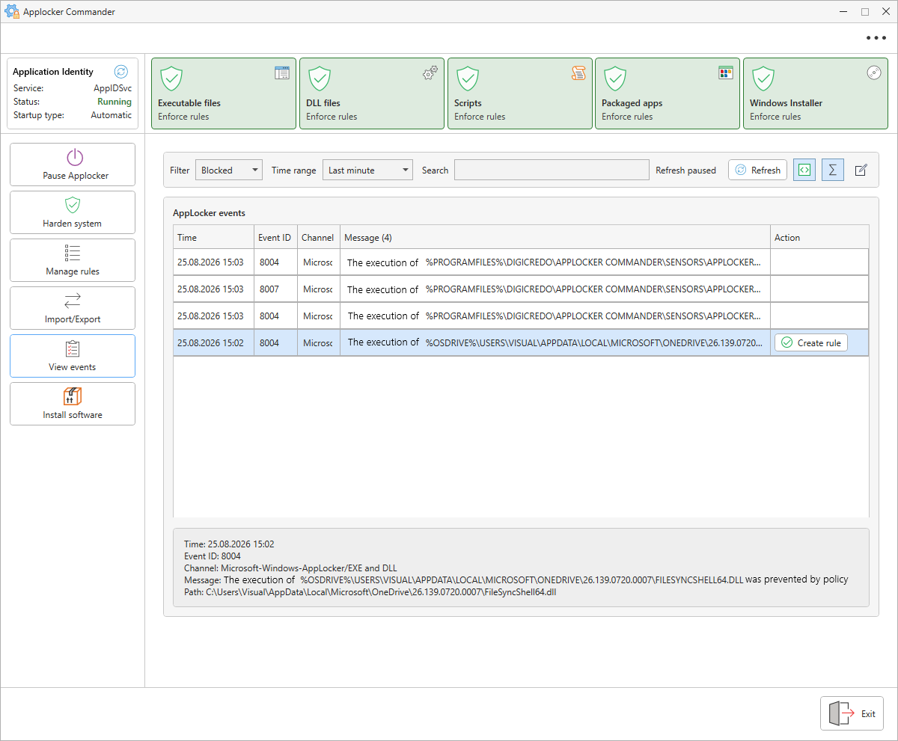
Task: Open Manage rules
Action: click(73, 260)
